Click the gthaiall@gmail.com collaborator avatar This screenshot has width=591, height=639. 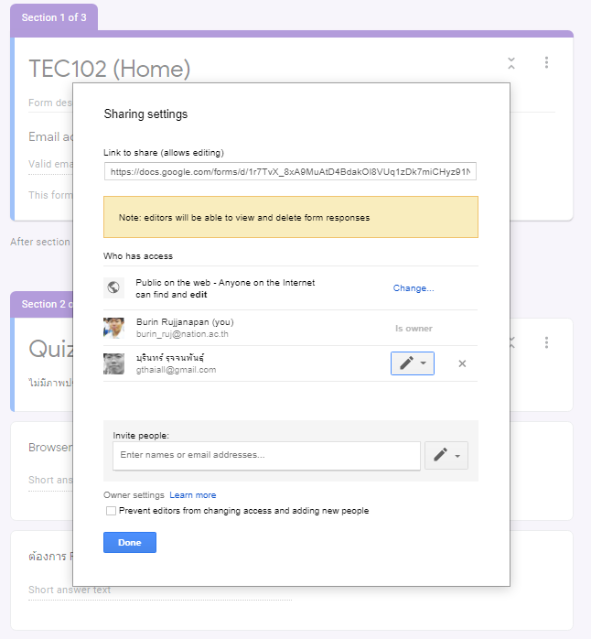click(113, 363)
